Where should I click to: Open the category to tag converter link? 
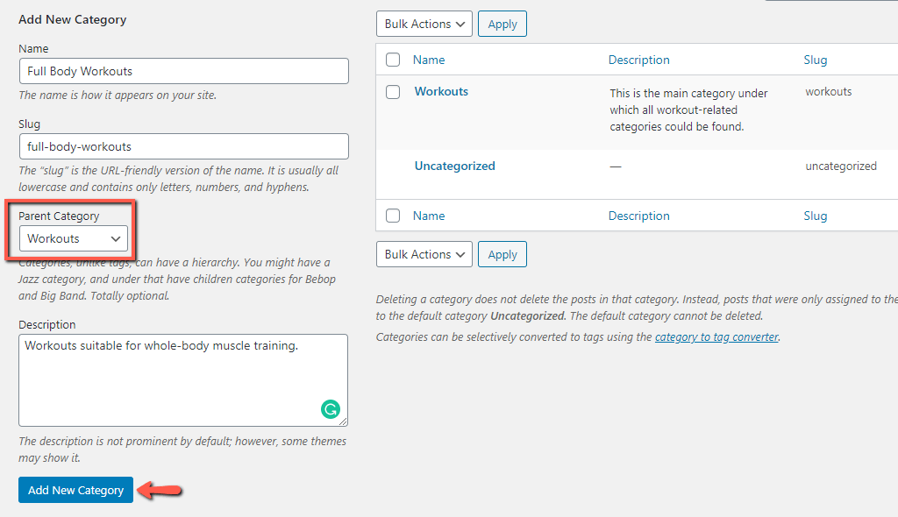click(716, 336)
